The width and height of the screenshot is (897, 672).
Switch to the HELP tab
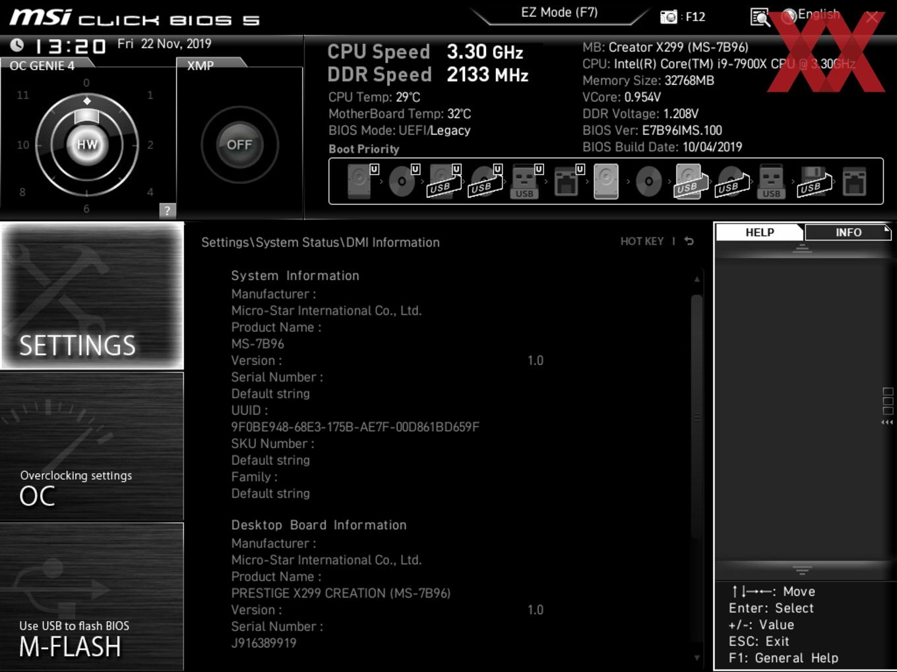click(760, 233)
